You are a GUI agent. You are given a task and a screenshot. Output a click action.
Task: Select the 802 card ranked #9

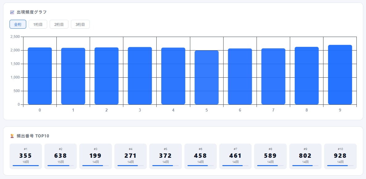tap(305, 157)
